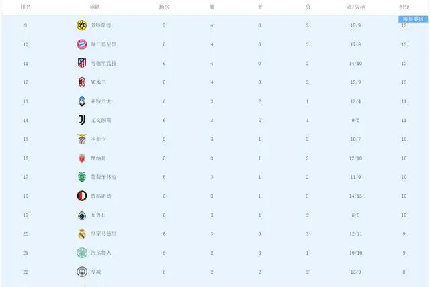Click the blue playoff zone label
The width and height of the screenshot is (430, 287).
coord(413,19)
